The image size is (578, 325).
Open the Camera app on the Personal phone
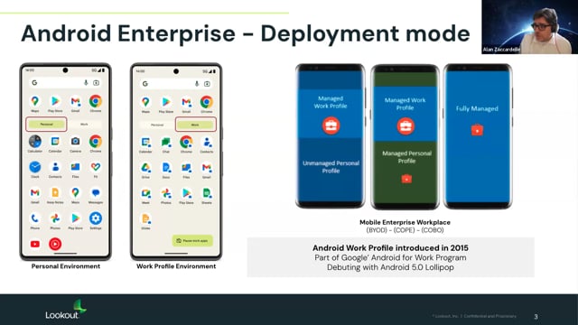click(75, 141)
